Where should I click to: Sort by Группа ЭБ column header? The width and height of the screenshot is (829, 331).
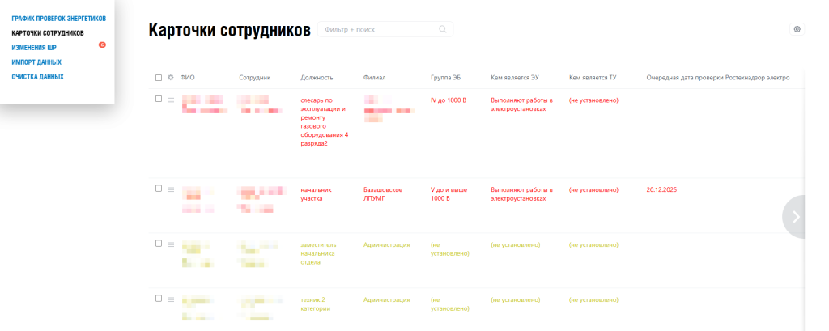446,78
